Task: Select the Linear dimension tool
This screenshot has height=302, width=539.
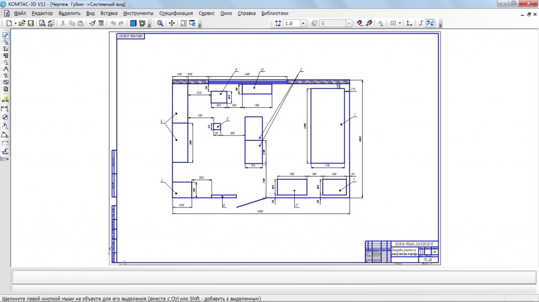Action: 5,108
